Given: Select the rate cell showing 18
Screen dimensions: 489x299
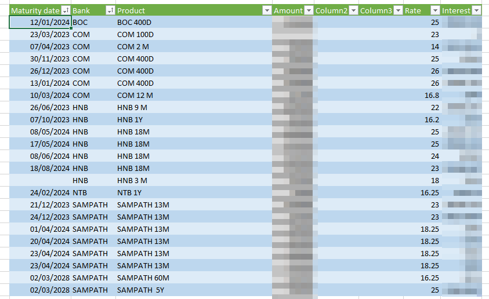Looking at the screenshot, I should (x=422, y=180).
